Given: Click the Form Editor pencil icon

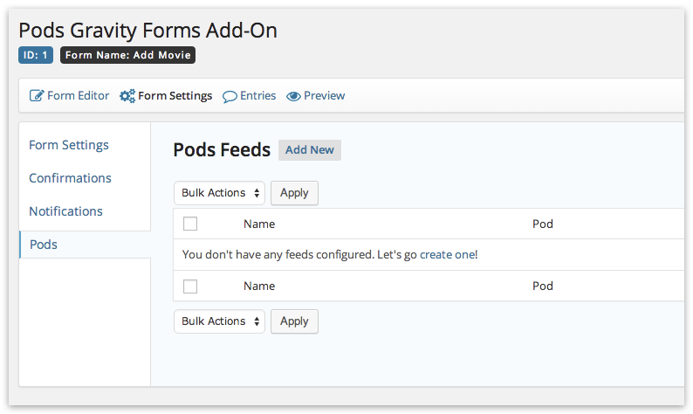Looking at the screenshot, I should pos(37,95).
